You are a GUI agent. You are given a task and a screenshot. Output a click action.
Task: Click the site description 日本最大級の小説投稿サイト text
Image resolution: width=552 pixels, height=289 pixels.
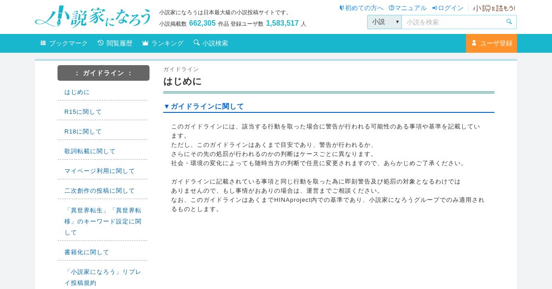[225, 12]
